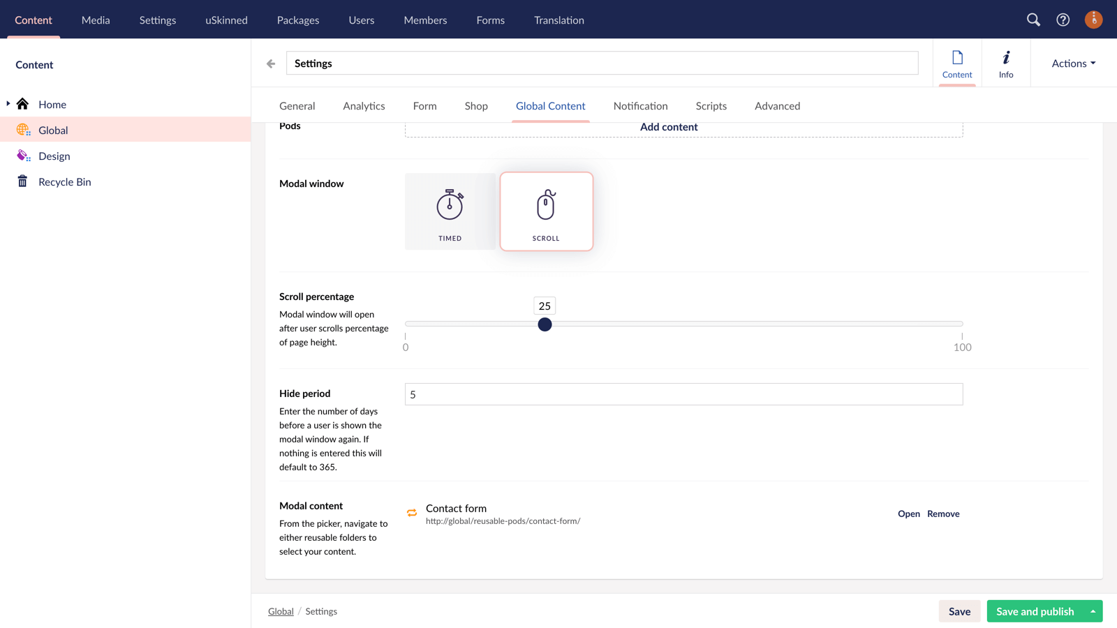Click the back arrow beside Settings
1117x628 pixels.
[271, 63]
